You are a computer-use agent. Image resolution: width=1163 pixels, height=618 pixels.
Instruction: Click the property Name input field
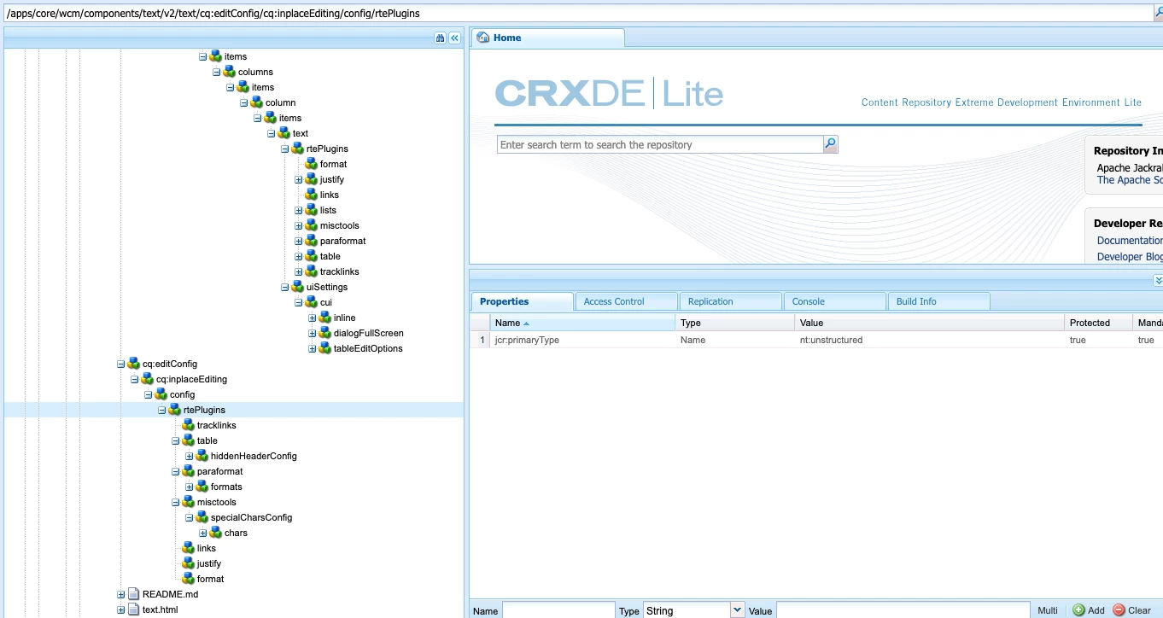pos(558,610)
